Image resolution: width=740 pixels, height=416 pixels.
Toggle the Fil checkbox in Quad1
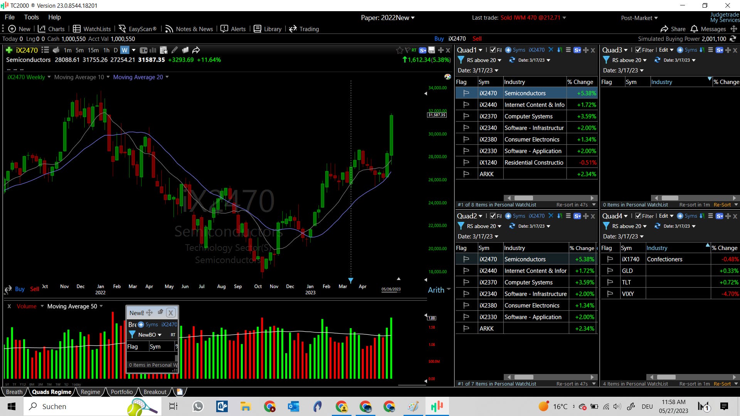(x=493, y=50)
